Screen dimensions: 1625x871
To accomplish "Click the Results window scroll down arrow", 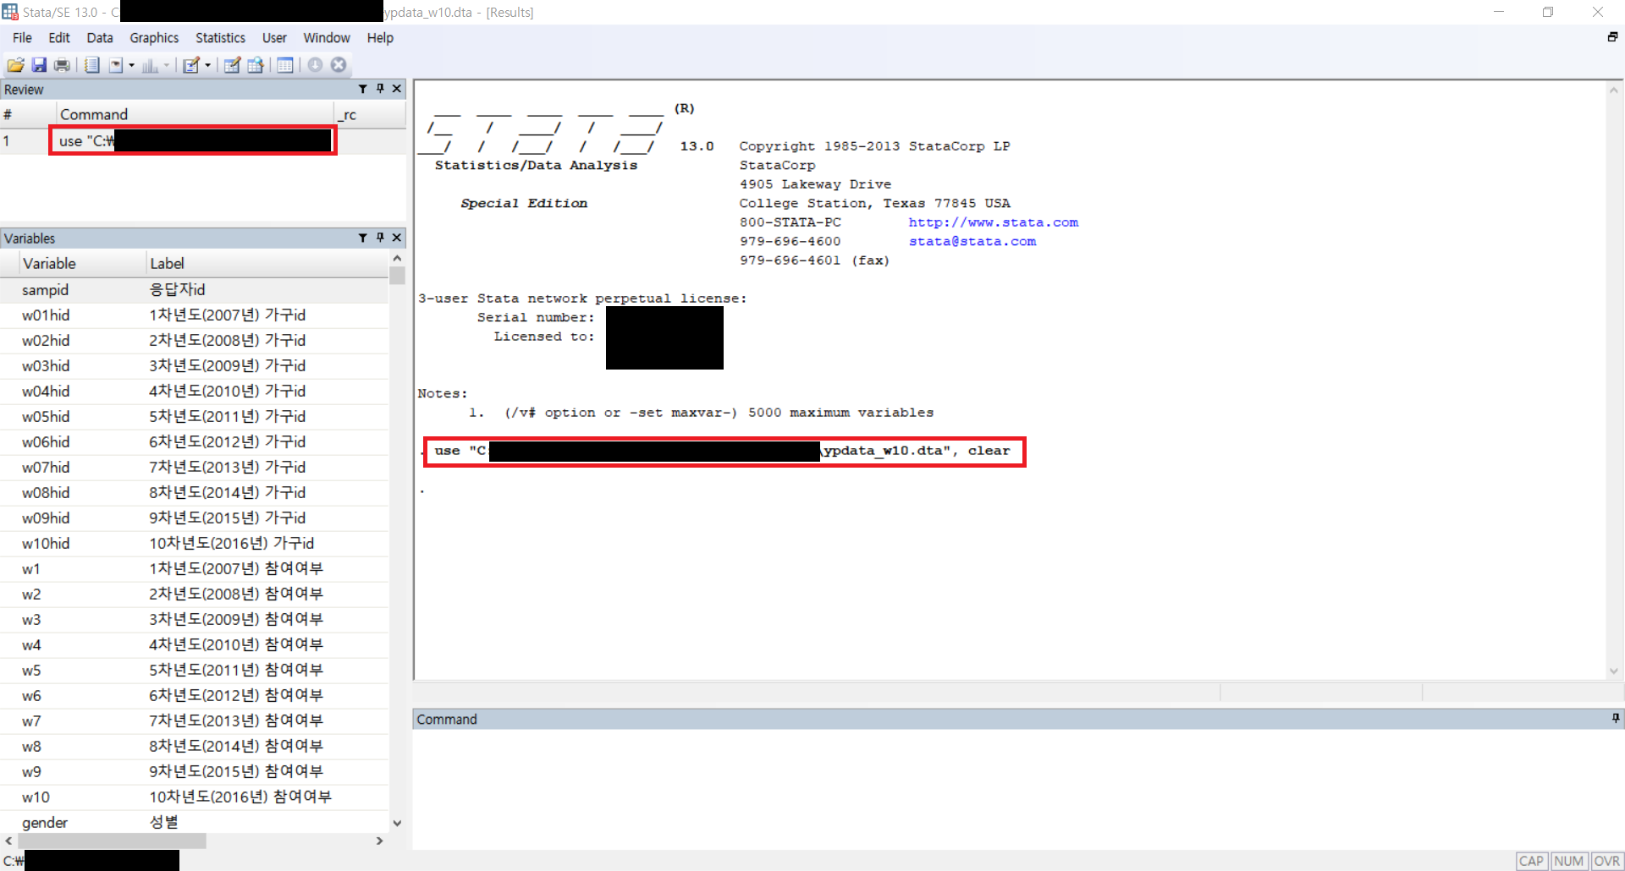I will [1614, 671].
